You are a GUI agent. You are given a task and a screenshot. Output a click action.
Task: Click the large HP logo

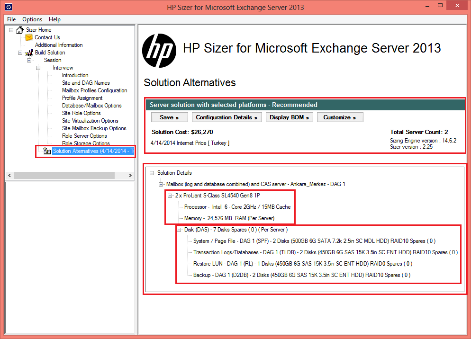tap(159, 51)
